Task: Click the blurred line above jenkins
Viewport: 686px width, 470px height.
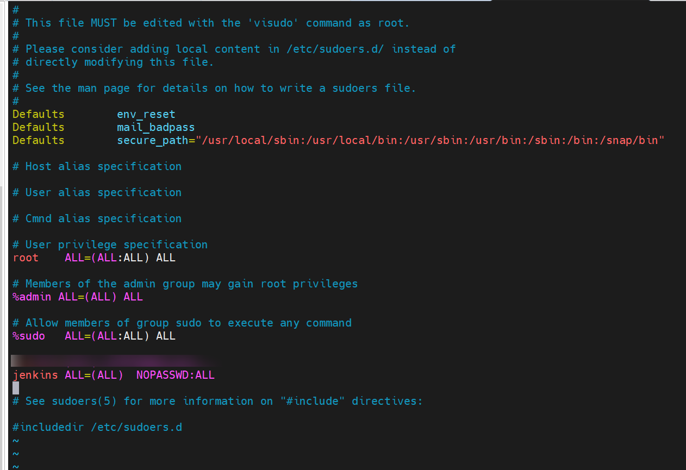Action: [109, 361]
